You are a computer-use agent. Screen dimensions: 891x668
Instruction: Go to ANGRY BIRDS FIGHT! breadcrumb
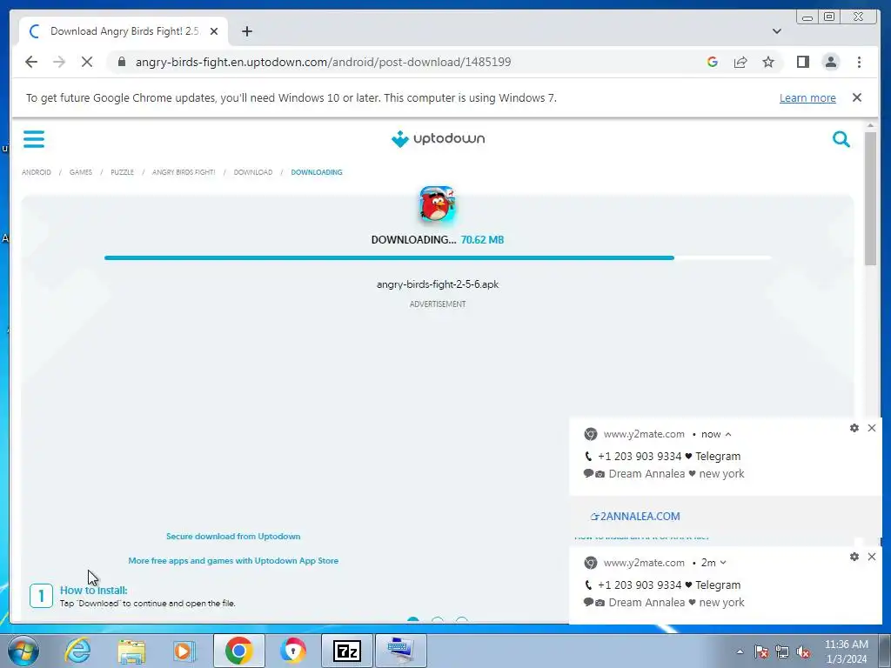pos(184,172)
